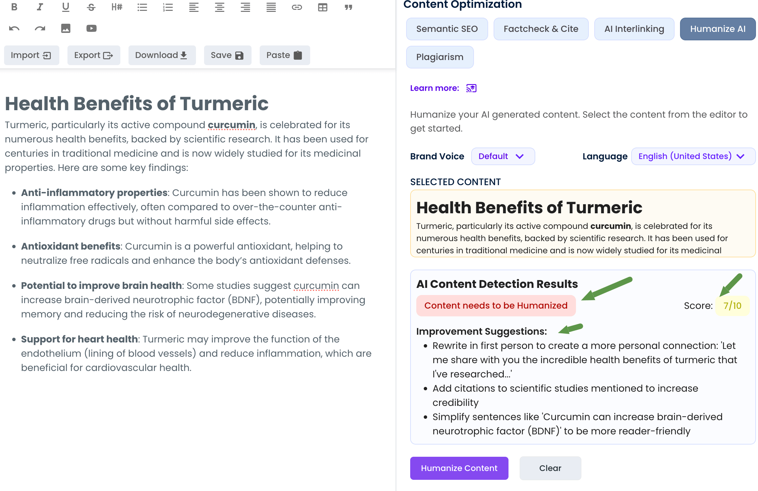
Task: Click the 'Rewrite in first person' suggestion
Action: [x=585, y=360]
